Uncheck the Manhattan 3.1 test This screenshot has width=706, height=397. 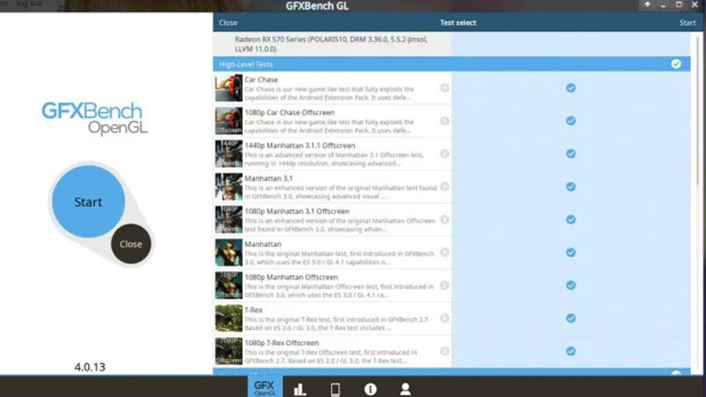click(x=570, y=186)
